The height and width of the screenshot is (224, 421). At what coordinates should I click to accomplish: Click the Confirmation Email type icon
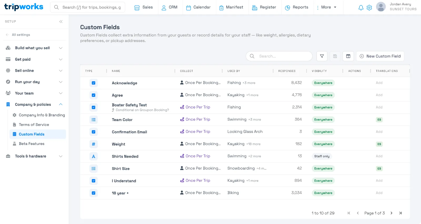[93, 132]
